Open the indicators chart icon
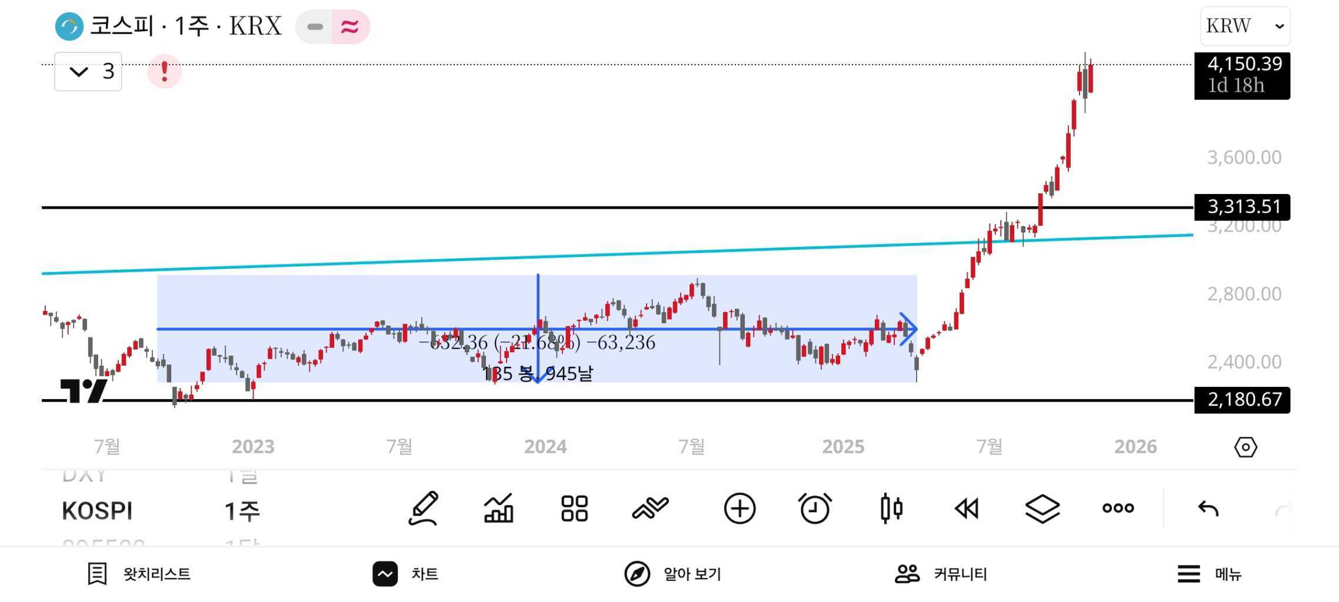 498,509
